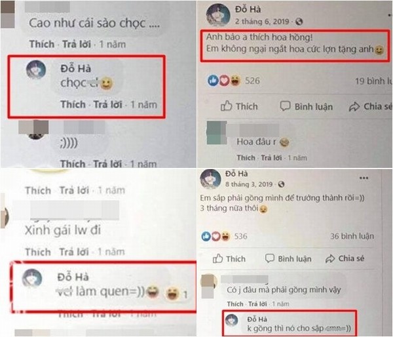Click the globe privacy icon next to 2 tháng 6, 2019

point(299,22)
